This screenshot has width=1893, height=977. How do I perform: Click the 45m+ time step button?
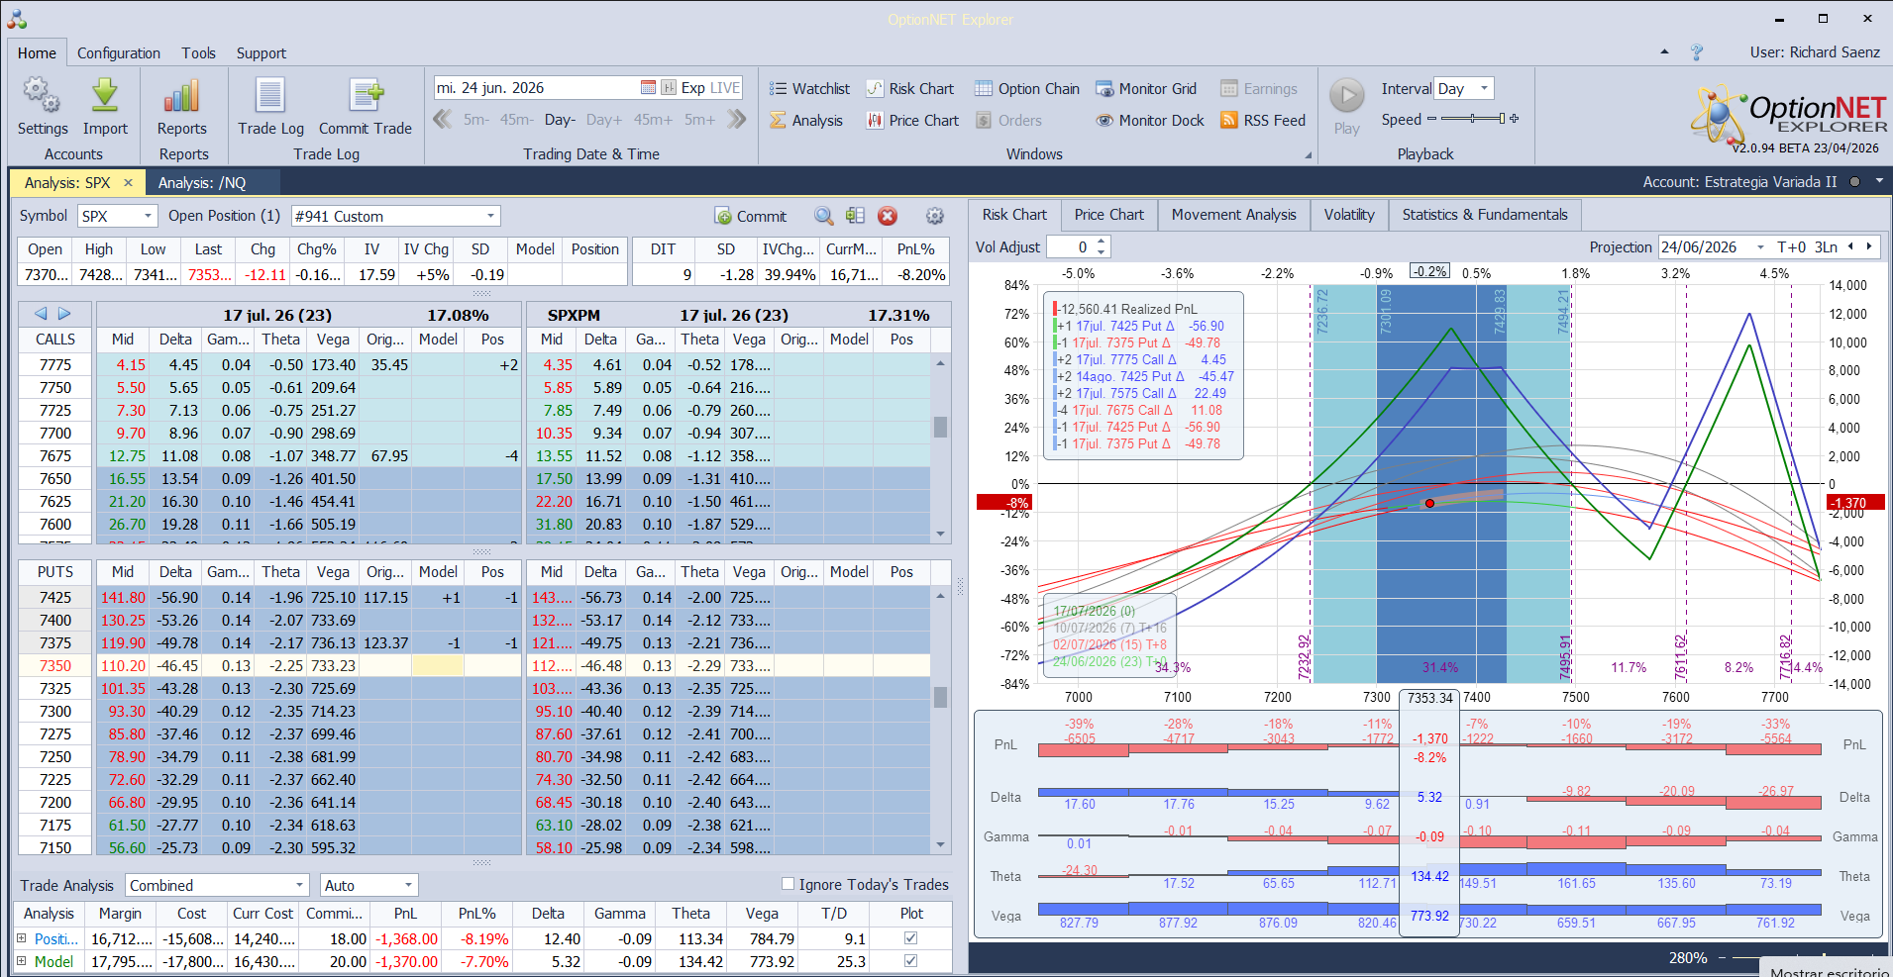(x=653, y=120)
